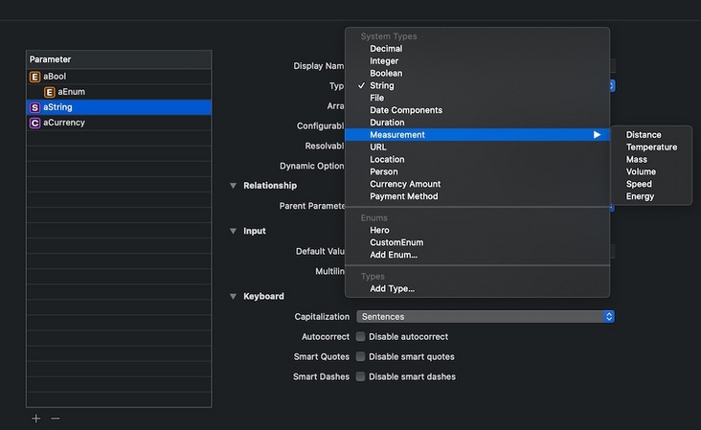Viewport: 701px width, 430px height.
Task: Click Add Type… in the menu
Action: [x=478, y=289]
